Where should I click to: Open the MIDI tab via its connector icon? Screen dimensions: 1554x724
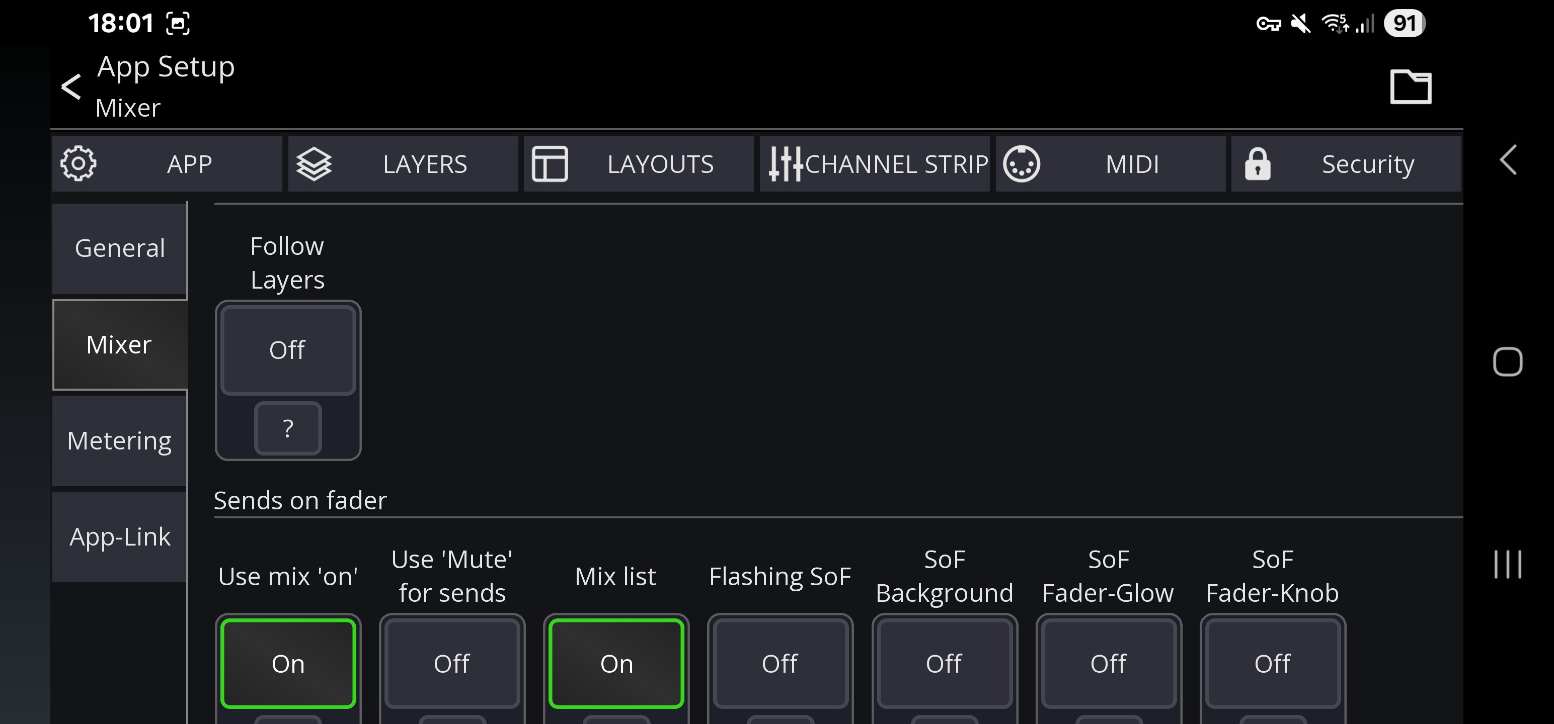(1021, 163)
